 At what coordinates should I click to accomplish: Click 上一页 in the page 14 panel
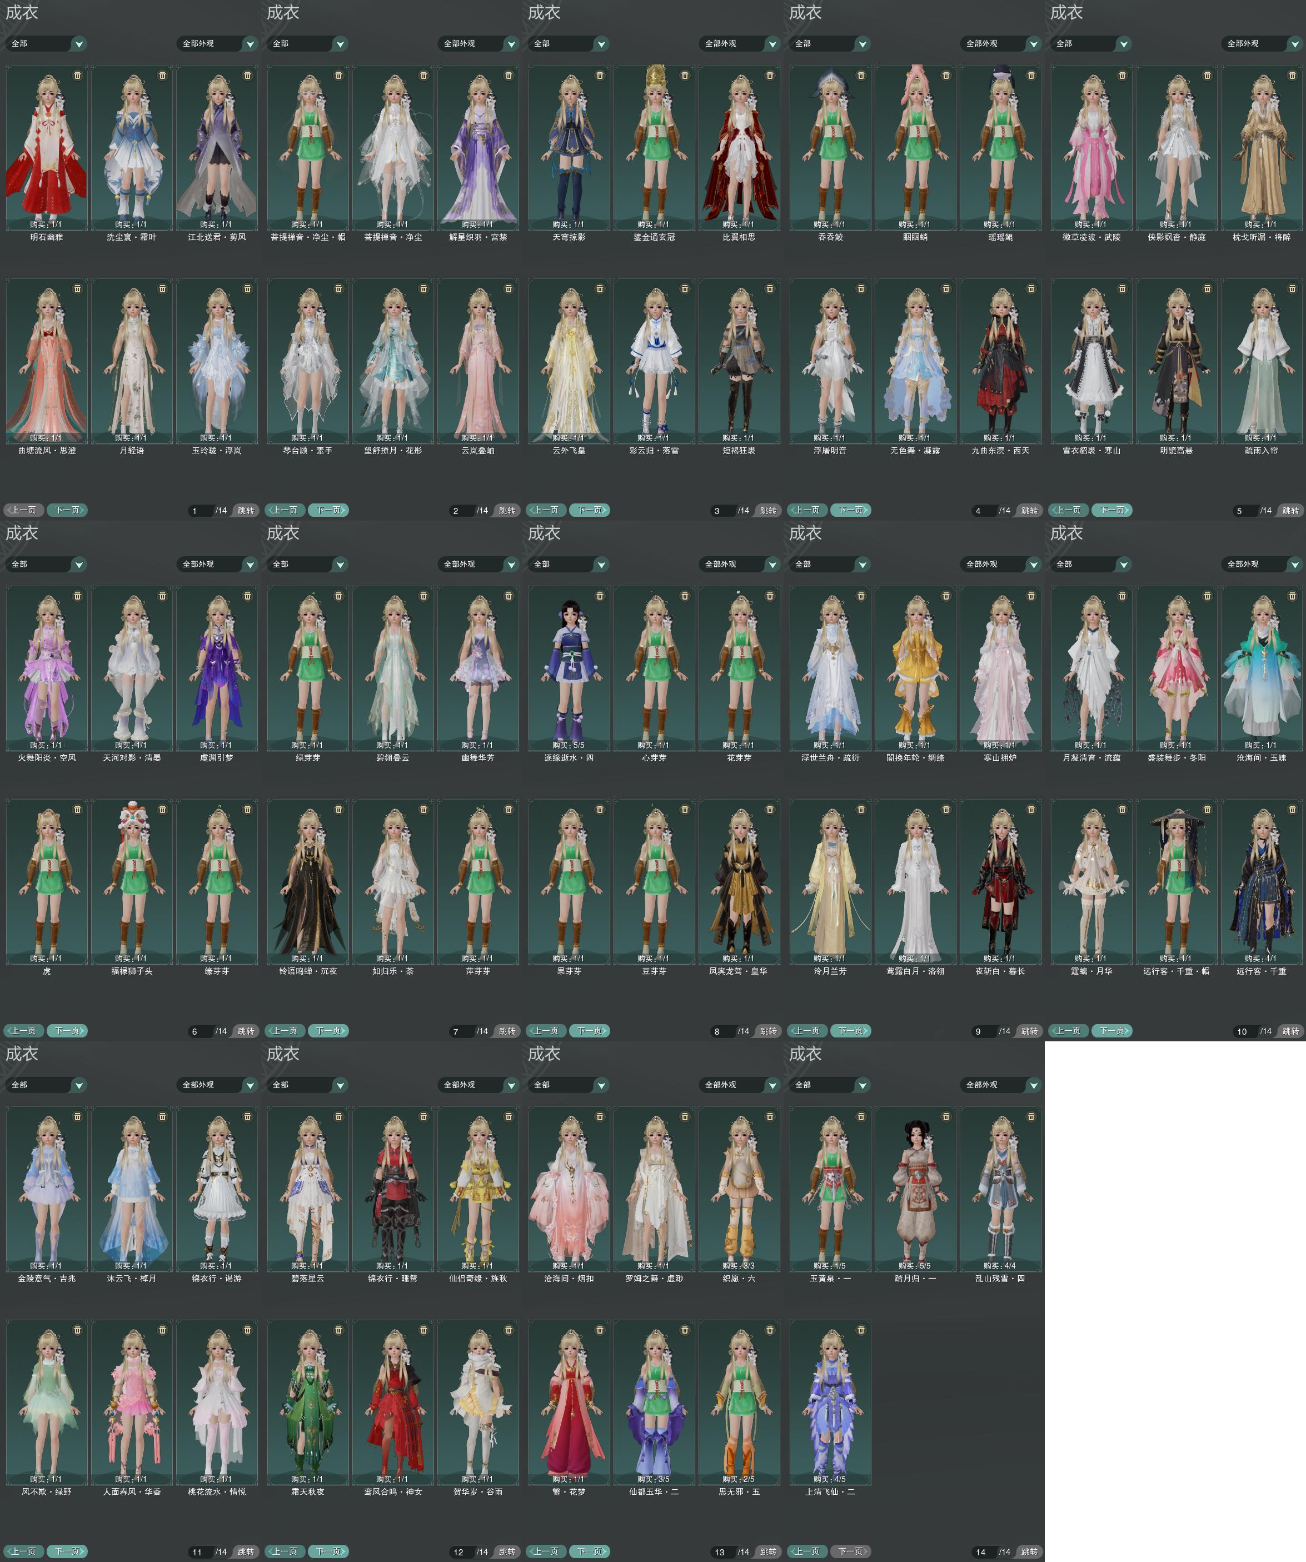(x=807, y=1551)
